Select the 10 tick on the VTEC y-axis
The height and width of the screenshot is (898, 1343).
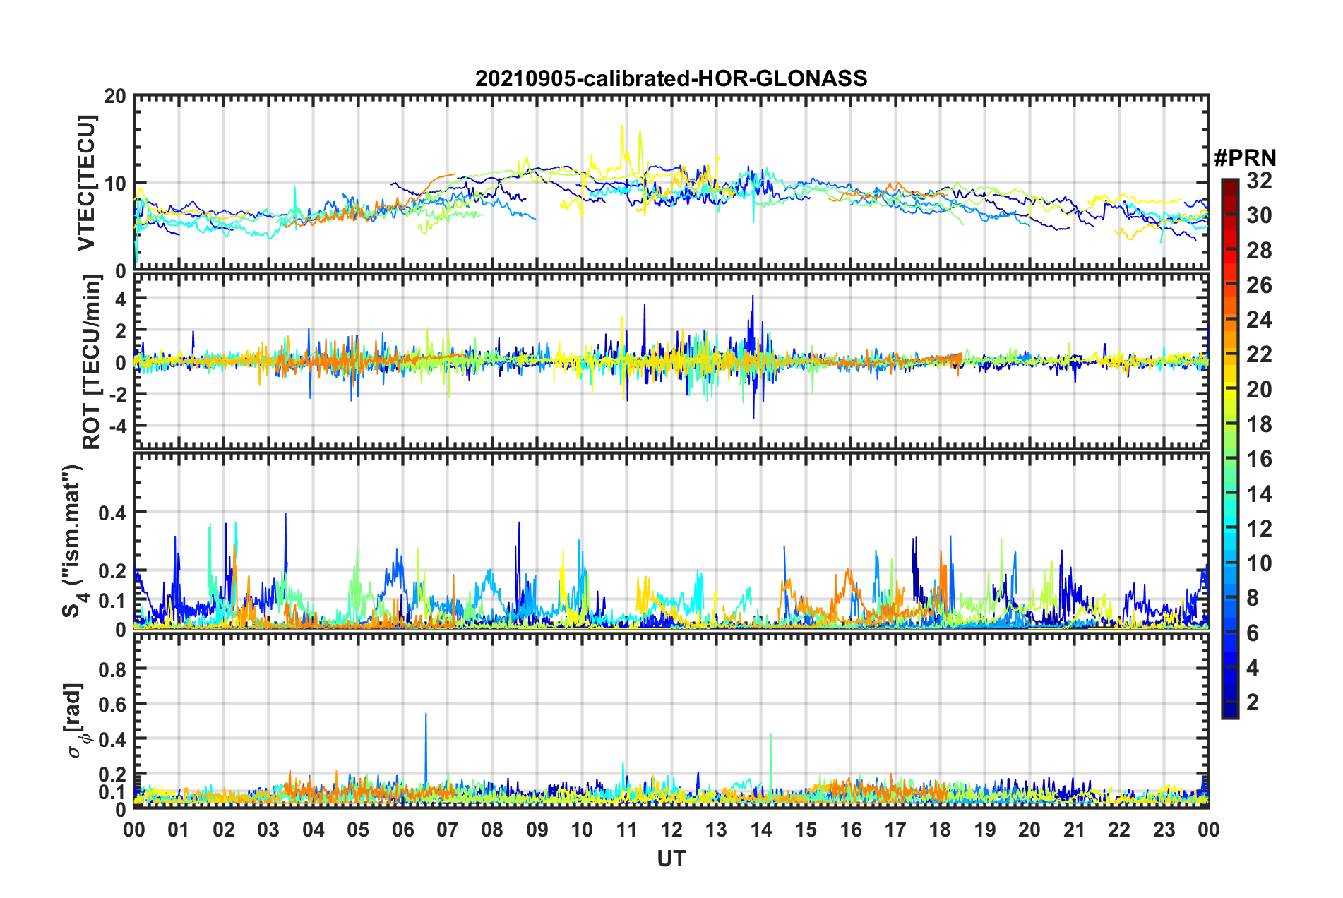[x=115, y=184]
